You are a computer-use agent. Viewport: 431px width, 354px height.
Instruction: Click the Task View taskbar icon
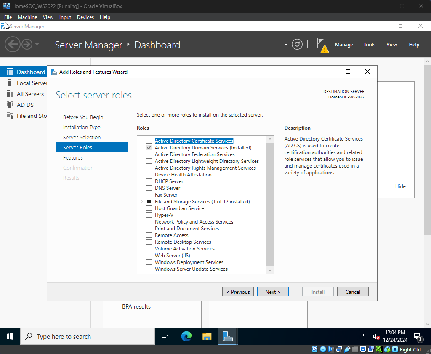tap(165, 336)
